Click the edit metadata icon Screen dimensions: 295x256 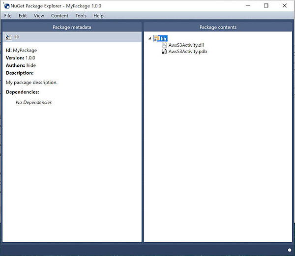coord(8,37)
